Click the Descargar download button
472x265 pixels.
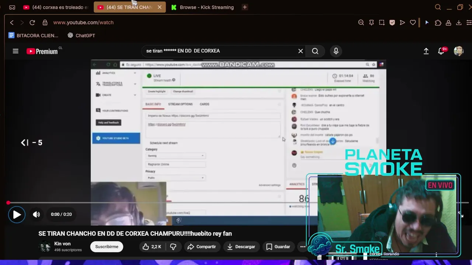tap(242, 247)
